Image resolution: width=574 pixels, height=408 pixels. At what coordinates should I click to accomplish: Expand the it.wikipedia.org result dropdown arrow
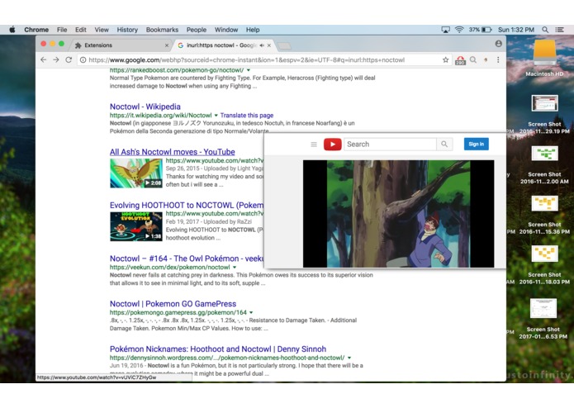click(x=216, y=116)
